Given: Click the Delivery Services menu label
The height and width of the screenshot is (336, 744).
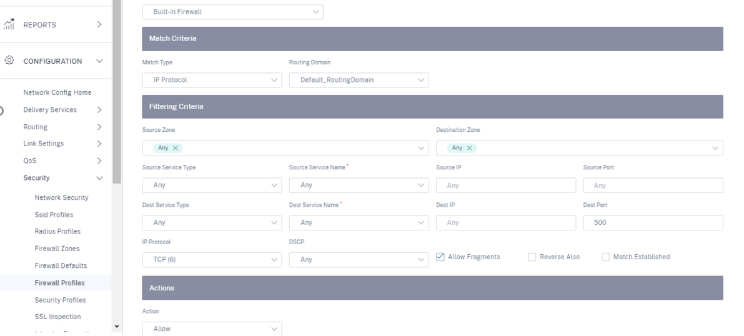Looking at the screenshot, I should point(50,110).
